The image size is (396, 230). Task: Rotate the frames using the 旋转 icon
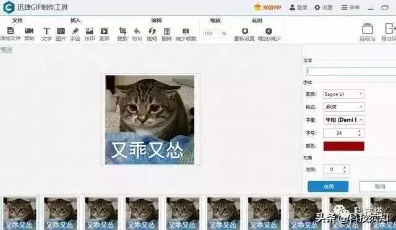[152, 31]
